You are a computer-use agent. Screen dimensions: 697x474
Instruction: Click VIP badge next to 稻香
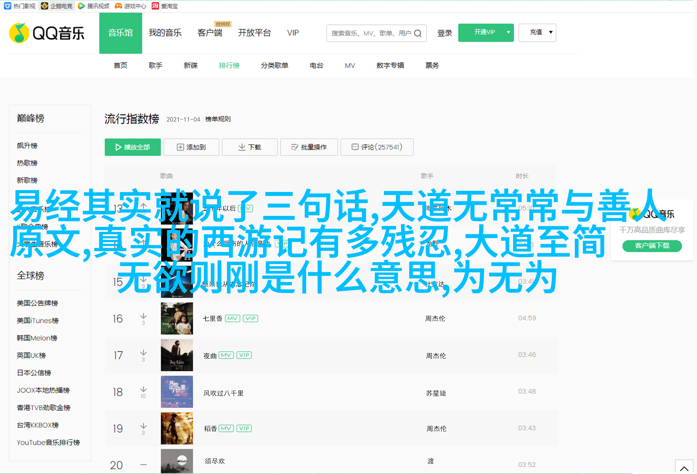(244, 428)
